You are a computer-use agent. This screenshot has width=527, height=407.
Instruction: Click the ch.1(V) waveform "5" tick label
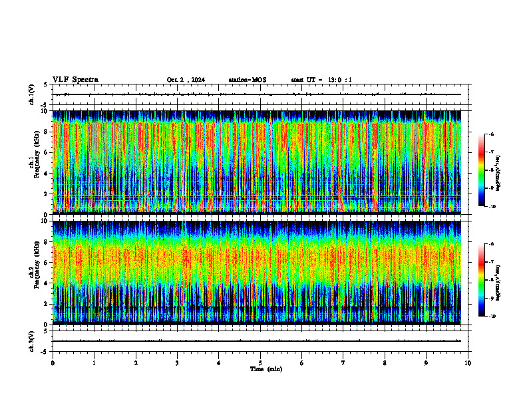pos(46,84)
